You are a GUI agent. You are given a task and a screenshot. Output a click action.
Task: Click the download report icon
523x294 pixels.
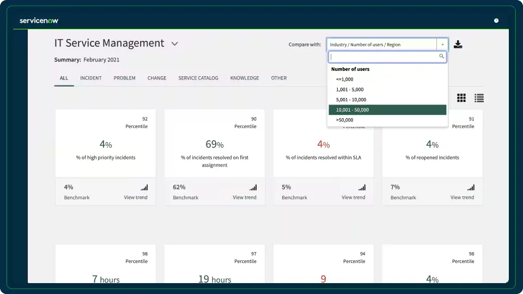tap(458, 44)
